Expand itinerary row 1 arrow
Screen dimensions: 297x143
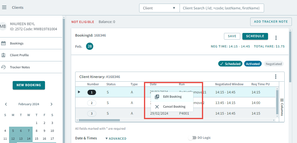tap(79, 92)
